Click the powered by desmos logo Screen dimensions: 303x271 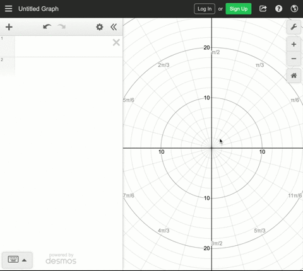pyautogui.click(x=61, y=258)
